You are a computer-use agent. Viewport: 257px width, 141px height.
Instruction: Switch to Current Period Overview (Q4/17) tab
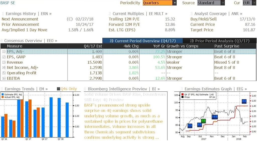(x=143, y=41)
